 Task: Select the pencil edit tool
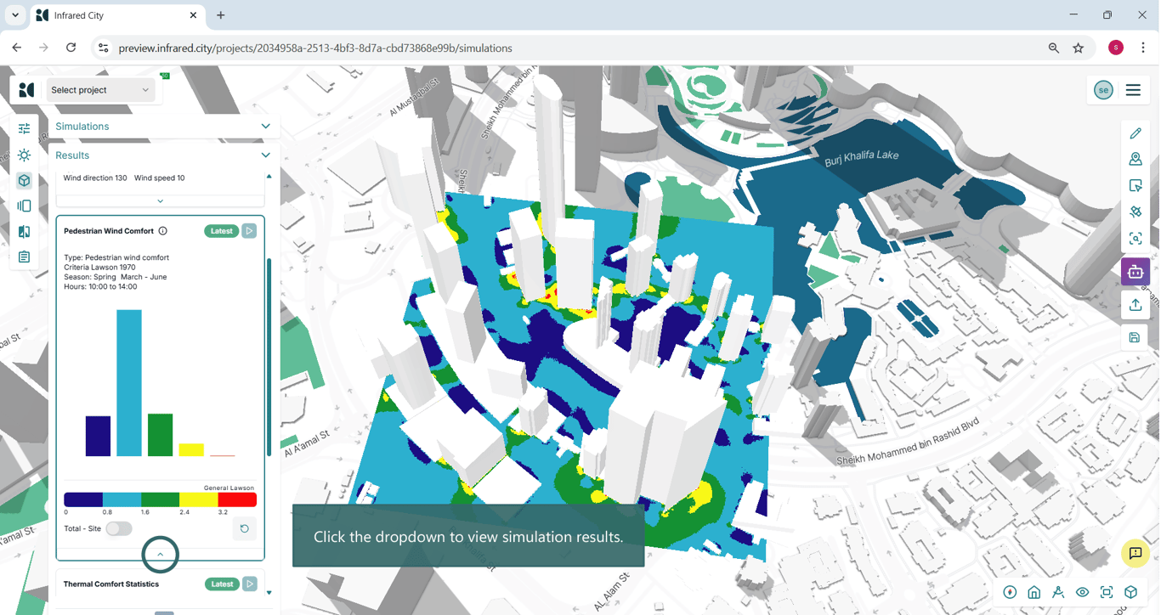[x=1136, y=133]
